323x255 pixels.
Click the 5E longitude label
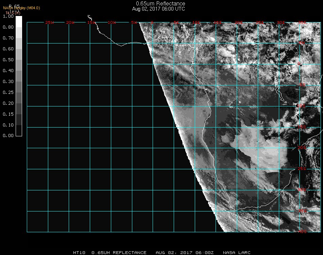(176, 22)
